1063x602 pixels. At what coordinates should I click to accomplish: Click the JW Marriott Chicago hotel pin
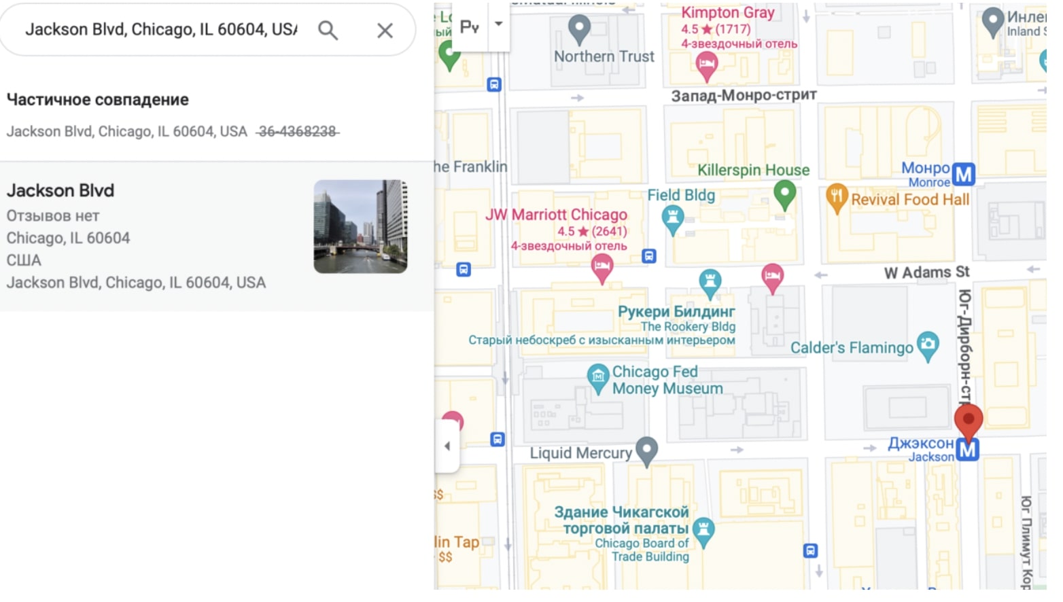tap(602, 268)
